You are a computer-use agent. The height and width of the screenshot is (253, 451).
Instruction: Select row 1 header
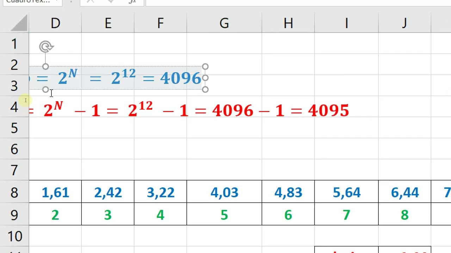pos(14,44)
